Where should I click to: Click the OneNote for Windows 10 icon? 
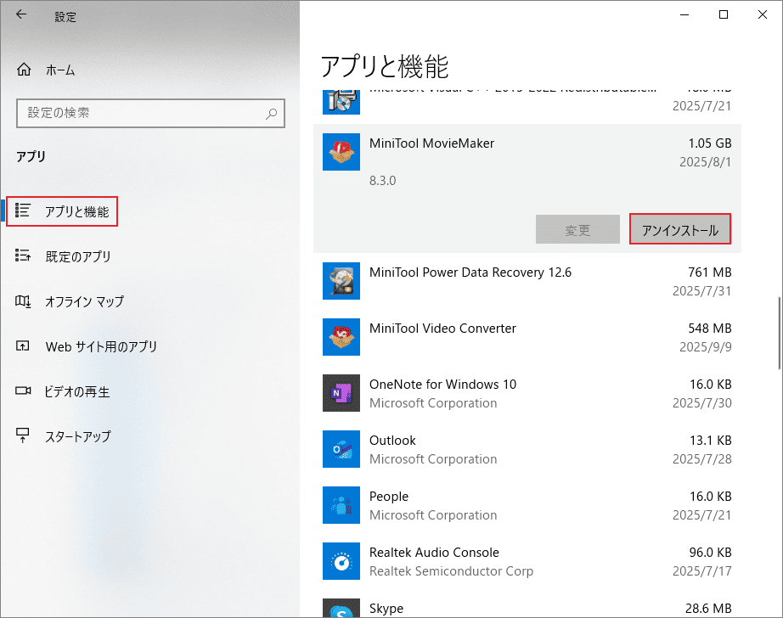341,393
